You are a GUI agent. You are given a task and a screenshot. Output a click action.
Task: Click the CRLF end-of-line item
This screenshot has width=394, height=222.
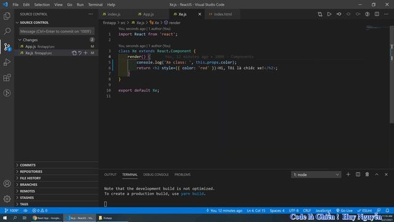pyautogui.click(x=307, y=210)
